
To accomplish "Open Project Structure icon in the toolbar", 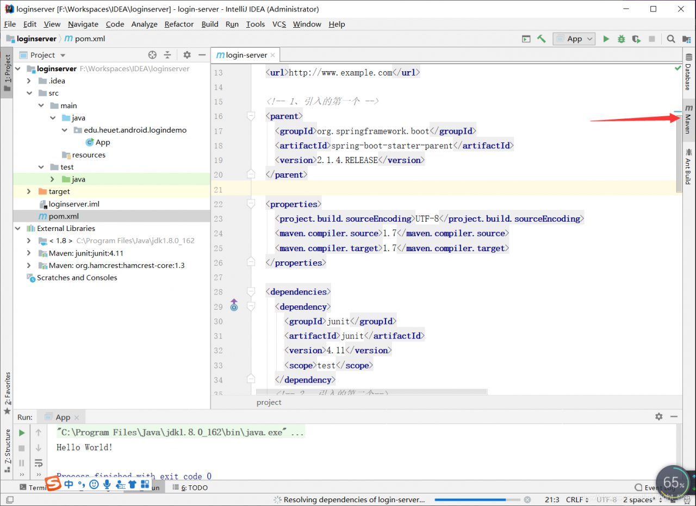I will (687, 39).
